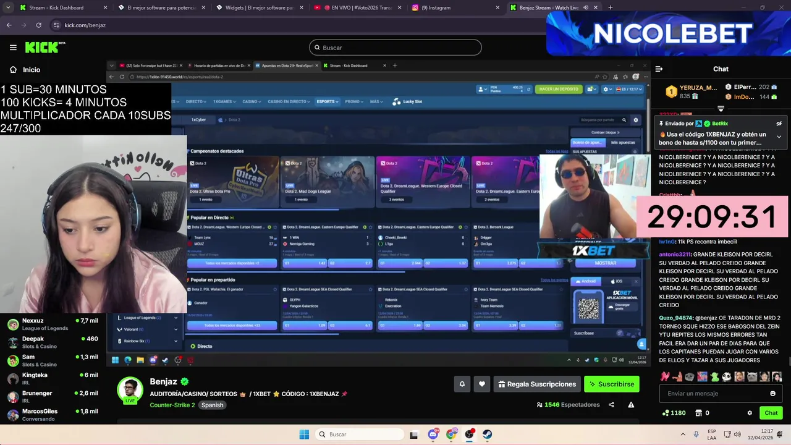Click the Lucky Slot item in stream
The image size is (791, 445).
(408, 101)
